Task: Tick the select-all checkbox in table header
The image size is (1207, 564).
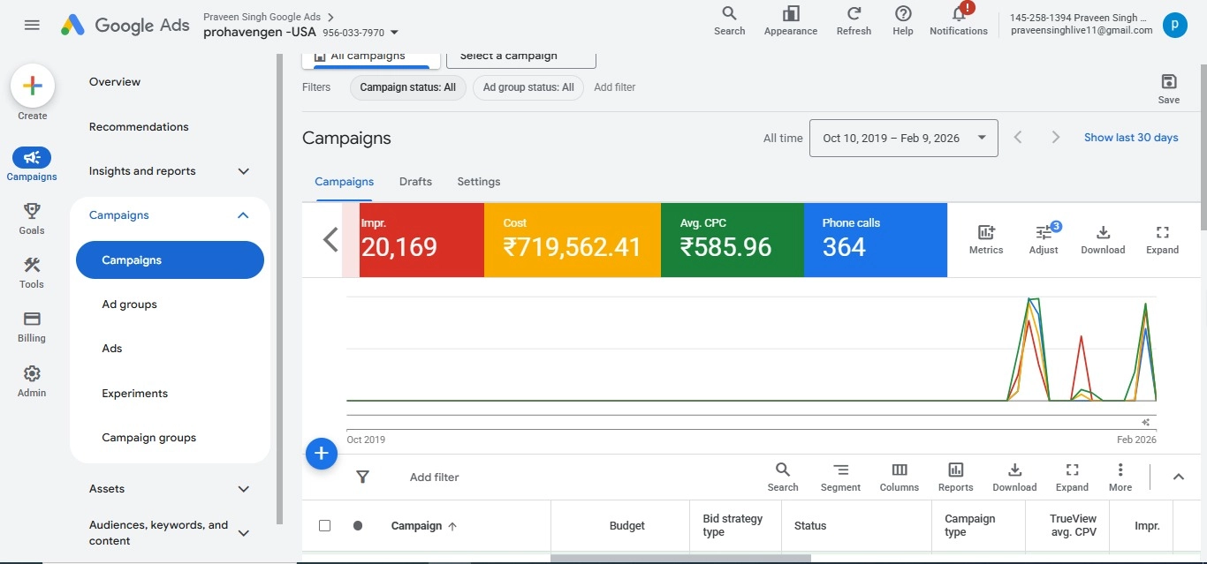Action: (x=324, y=525)
